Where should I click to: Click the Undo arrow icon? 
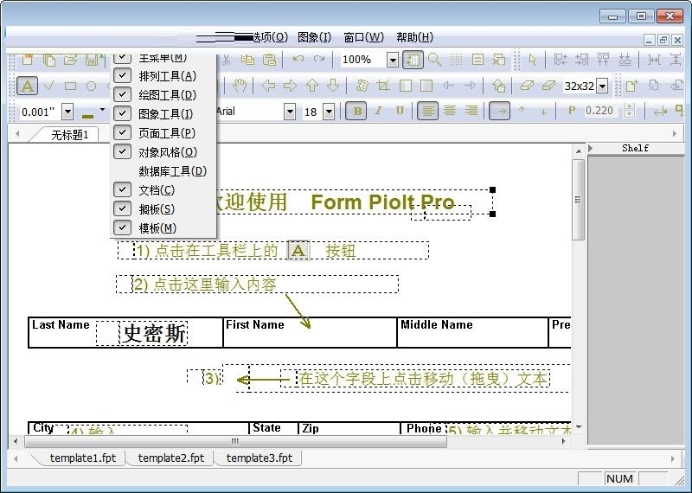tap(298, 59)
